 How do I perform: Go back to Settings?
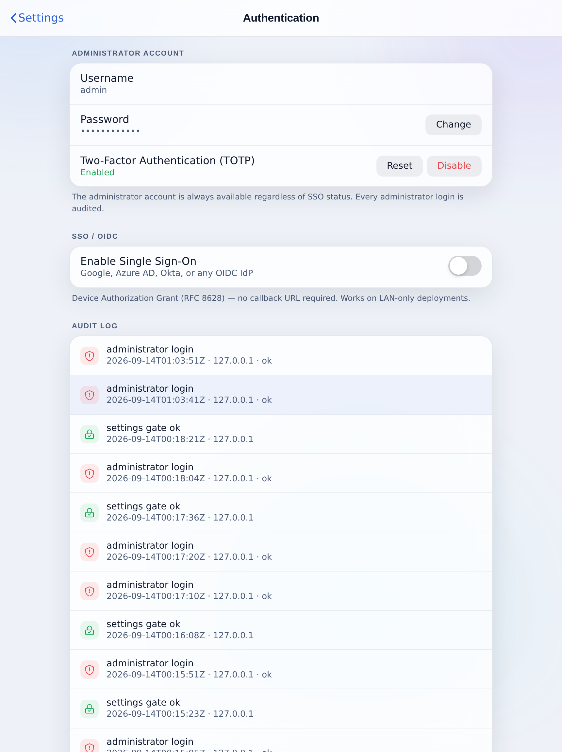tap(37, 18)
